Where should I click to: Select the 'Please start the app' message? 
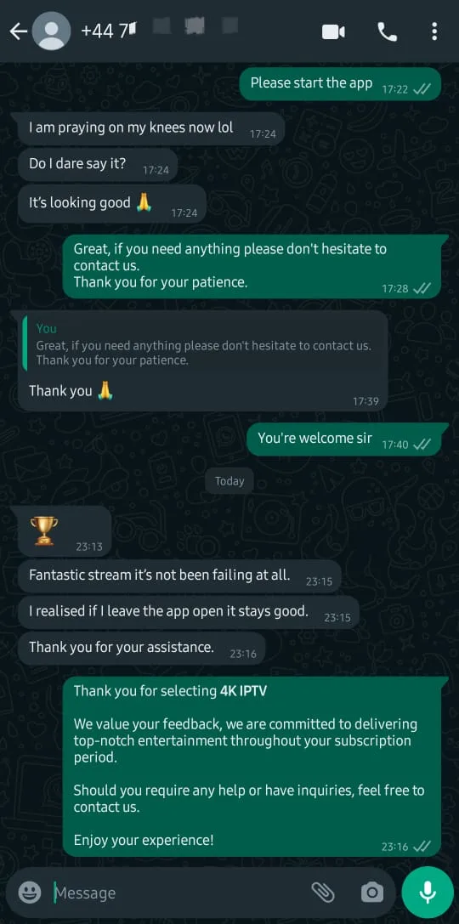pyautogui.click(x=339, y=84)
